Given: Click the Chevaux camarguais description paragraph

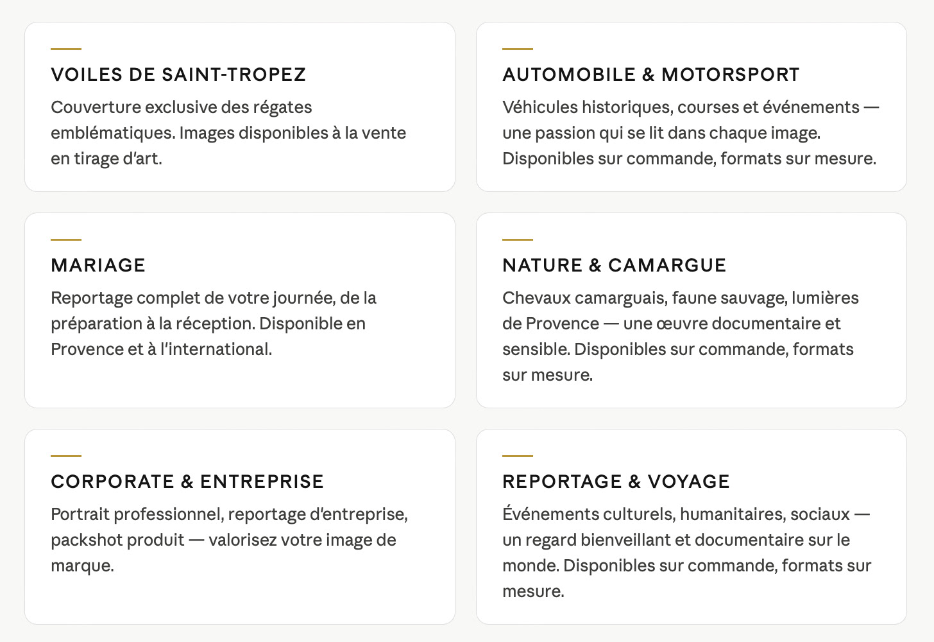Looking at the screenshot, I should click(681, 336).
